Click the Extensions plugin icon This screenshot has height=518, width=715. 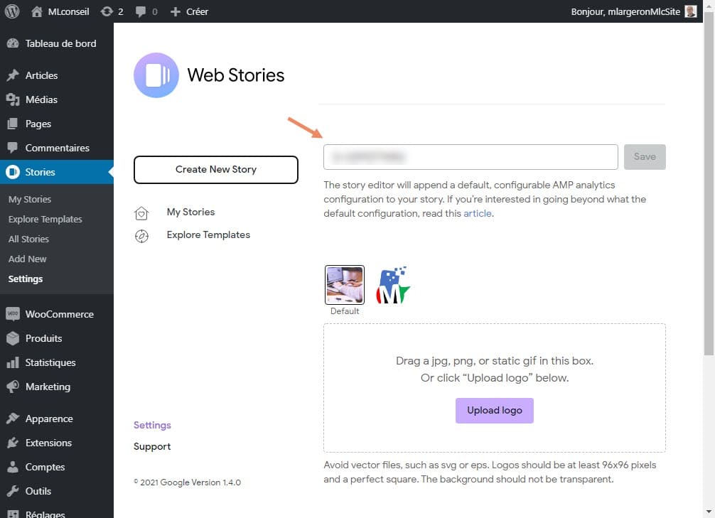point(13,442)
